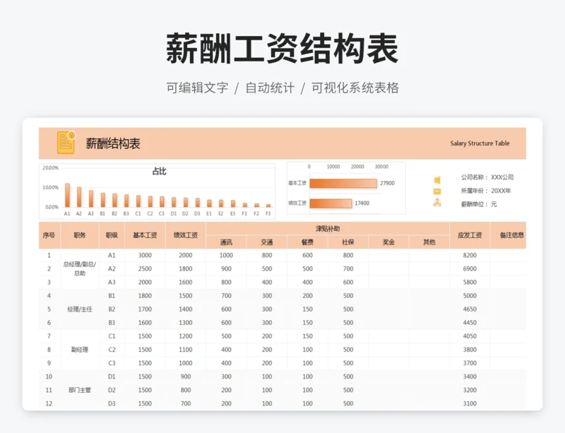Click the row number 12 cell
This screenshot has height=433, width=565.
tap(49, 403)
